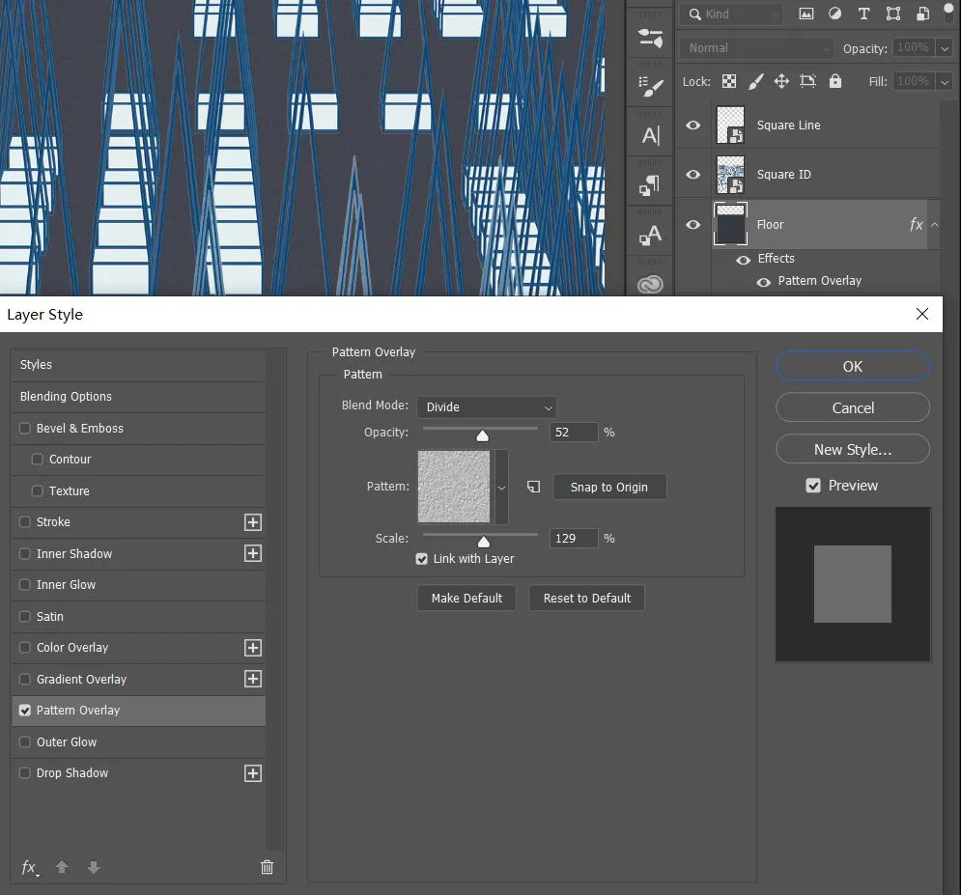Click the fx effects menu icon at dialog bottom
Screen dimensions: 961x895
coord(29,867)
